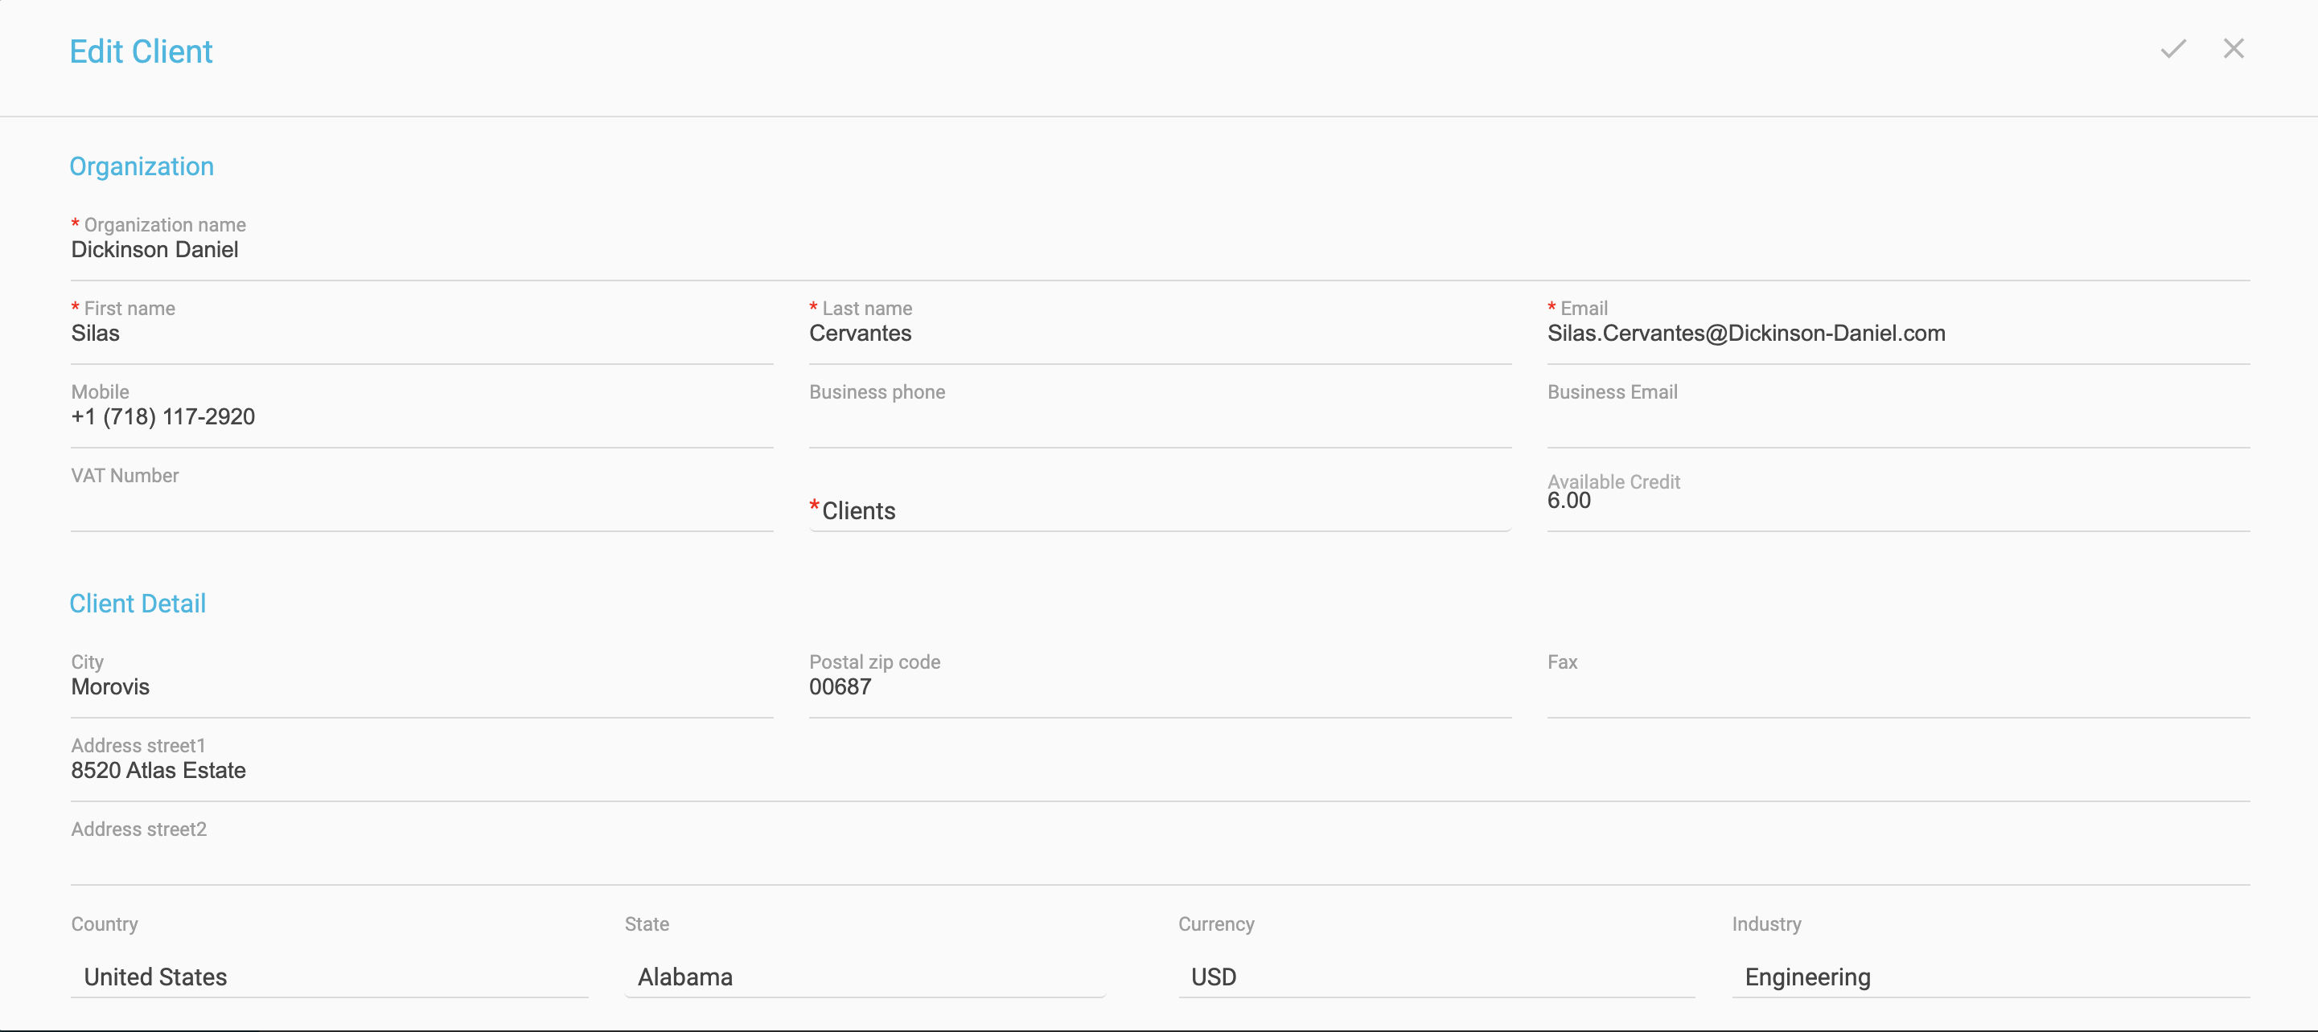Image resolution: width=2318 pixels, height=1032 pixels.
Task: Click the Email field
Action: pos(1897,334)
